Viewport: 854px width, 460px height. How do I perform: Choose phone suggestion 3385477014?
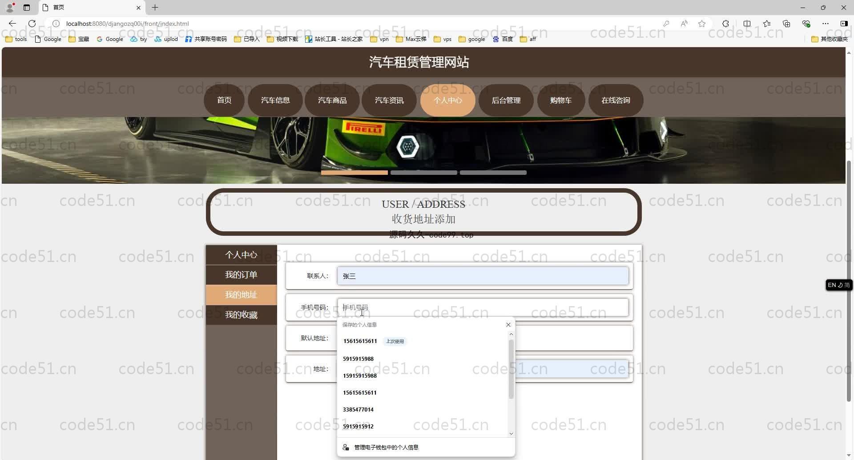(423, 409)
